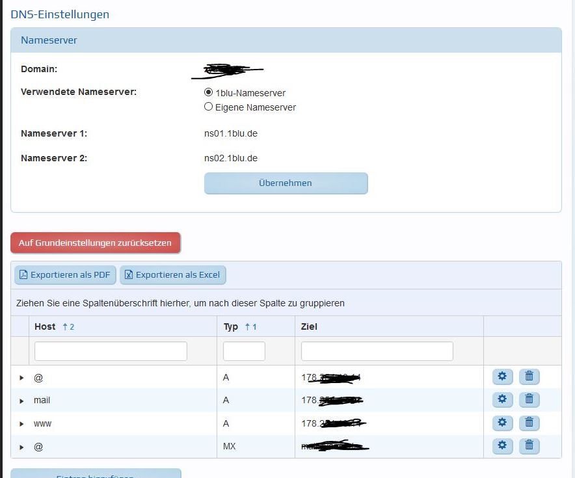Focus the Host filter input field
The width and height of the screenshot is (575, 478).
tap(111, 351)
